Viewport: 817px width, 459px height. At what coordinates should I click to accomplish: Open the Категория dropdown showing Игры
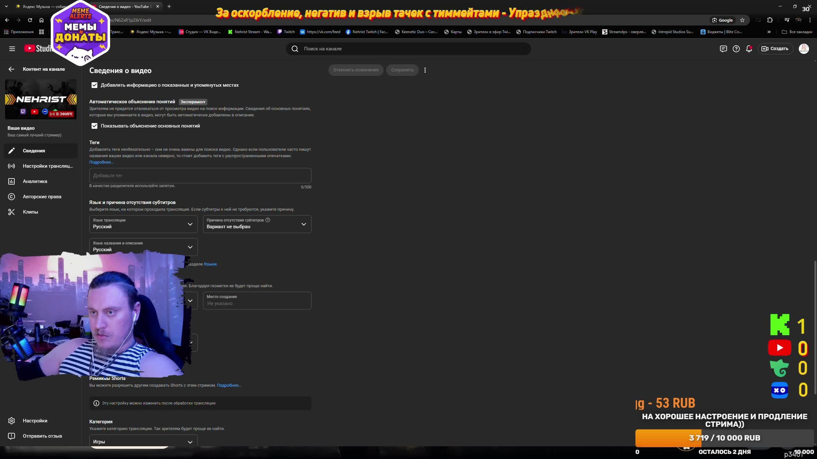point(143,441)
